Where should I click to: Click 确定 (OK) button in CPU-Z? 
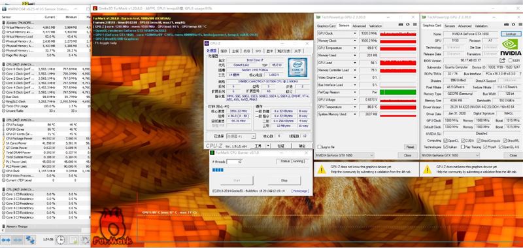[x=301, y=146]
